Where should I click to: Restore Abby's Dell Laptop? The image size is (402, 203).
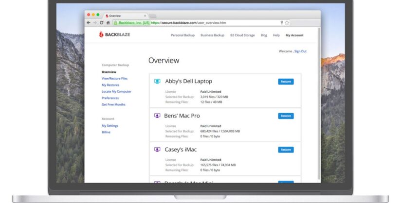286,82
